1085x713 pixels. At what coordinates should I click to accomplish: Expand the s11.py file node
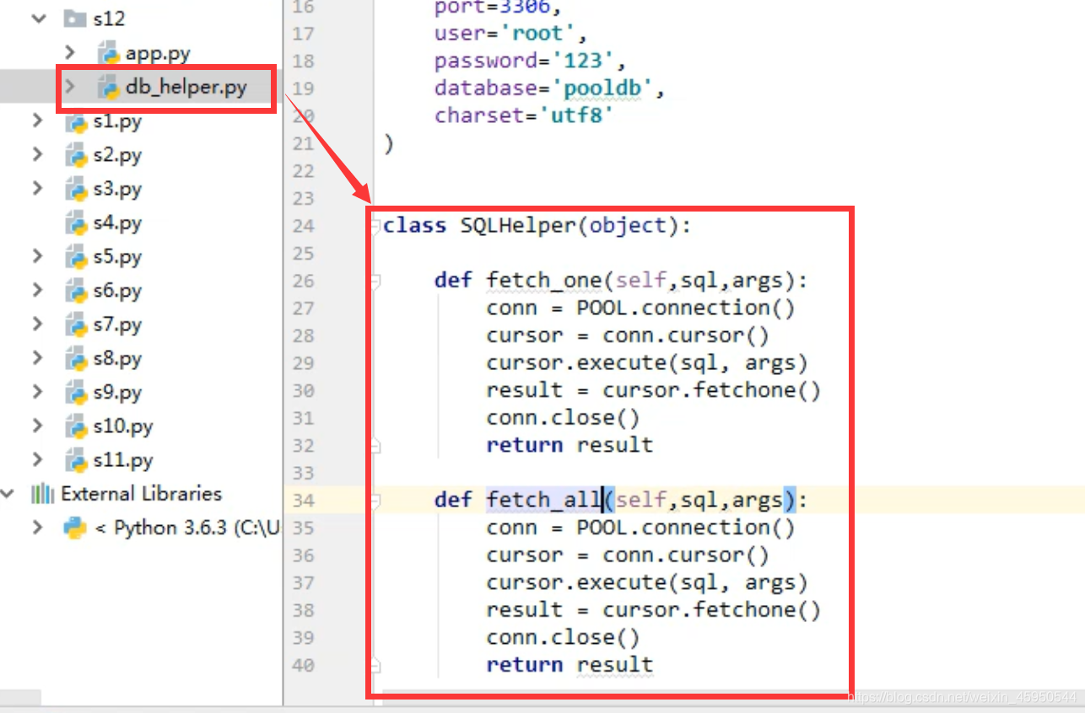click(x=37, y=459)
